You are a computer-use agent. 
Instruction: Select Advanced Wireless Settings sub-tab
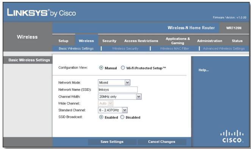pyautogui.click(x=224, y=49)
